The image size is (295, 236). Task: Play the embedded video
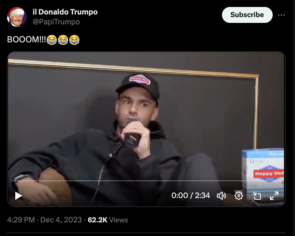pyautogui.click(x=19, y=196)
